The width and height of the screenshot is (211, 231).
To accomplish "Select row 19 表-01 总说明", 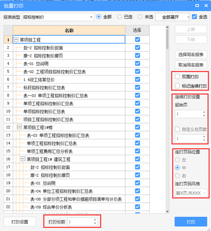I will tap(69, 183).
